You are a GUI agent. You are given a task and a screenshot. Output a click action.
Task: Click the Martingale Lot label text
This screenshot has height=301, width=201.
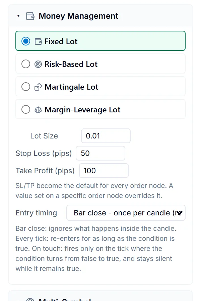71,87
